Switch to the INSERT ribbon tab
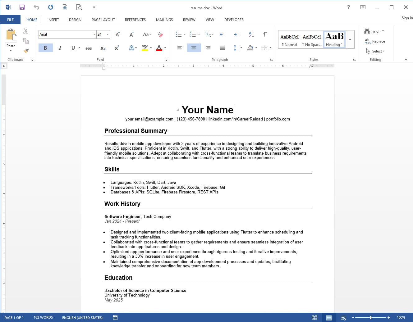413x322 pixels. pyautogui.click(x=53, y=20)
